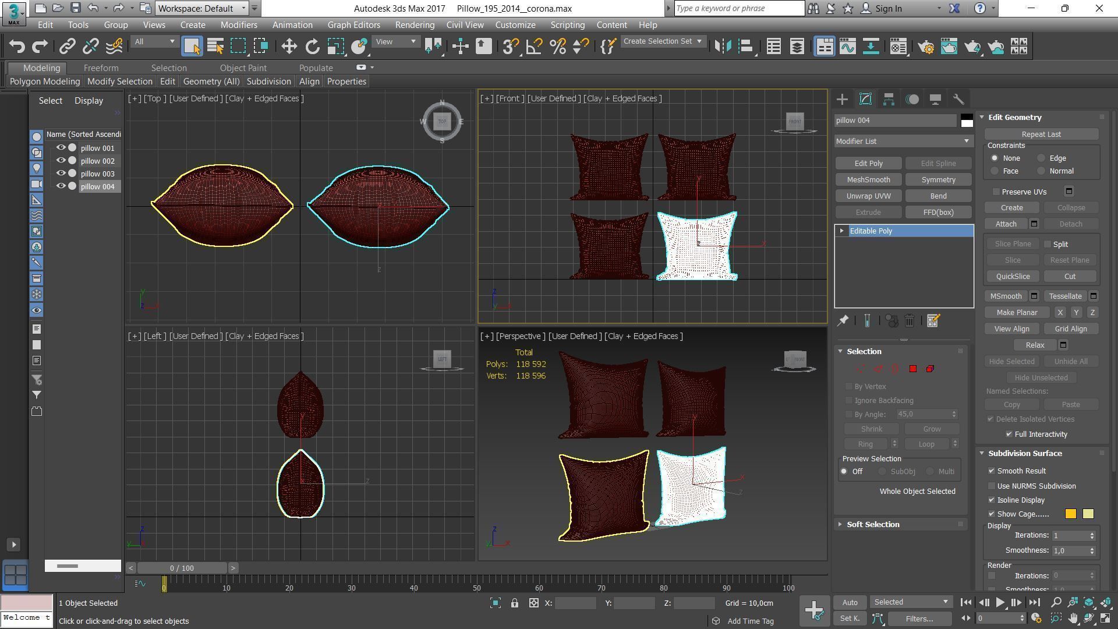Screen dimensions: 1118x629
Task: Open the Curve Editor icon
Action: pyautogui.click(x=848, y=47)
